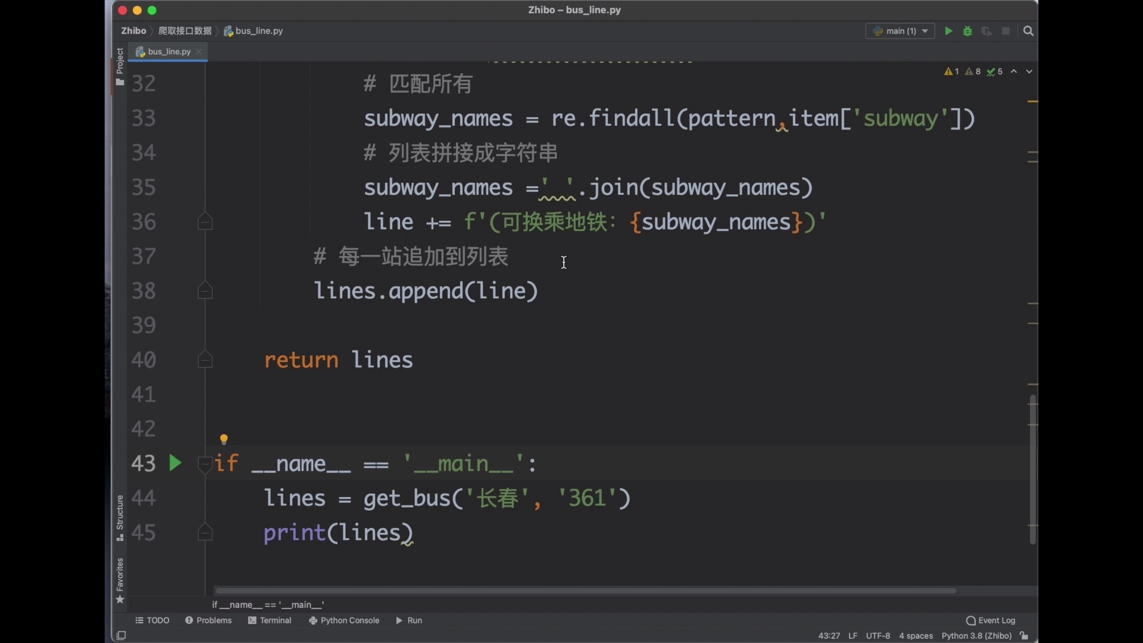Screen dimensions: 1143x643
Task: Click the Run with Coverage icon
Action: [x=986, y=31]
